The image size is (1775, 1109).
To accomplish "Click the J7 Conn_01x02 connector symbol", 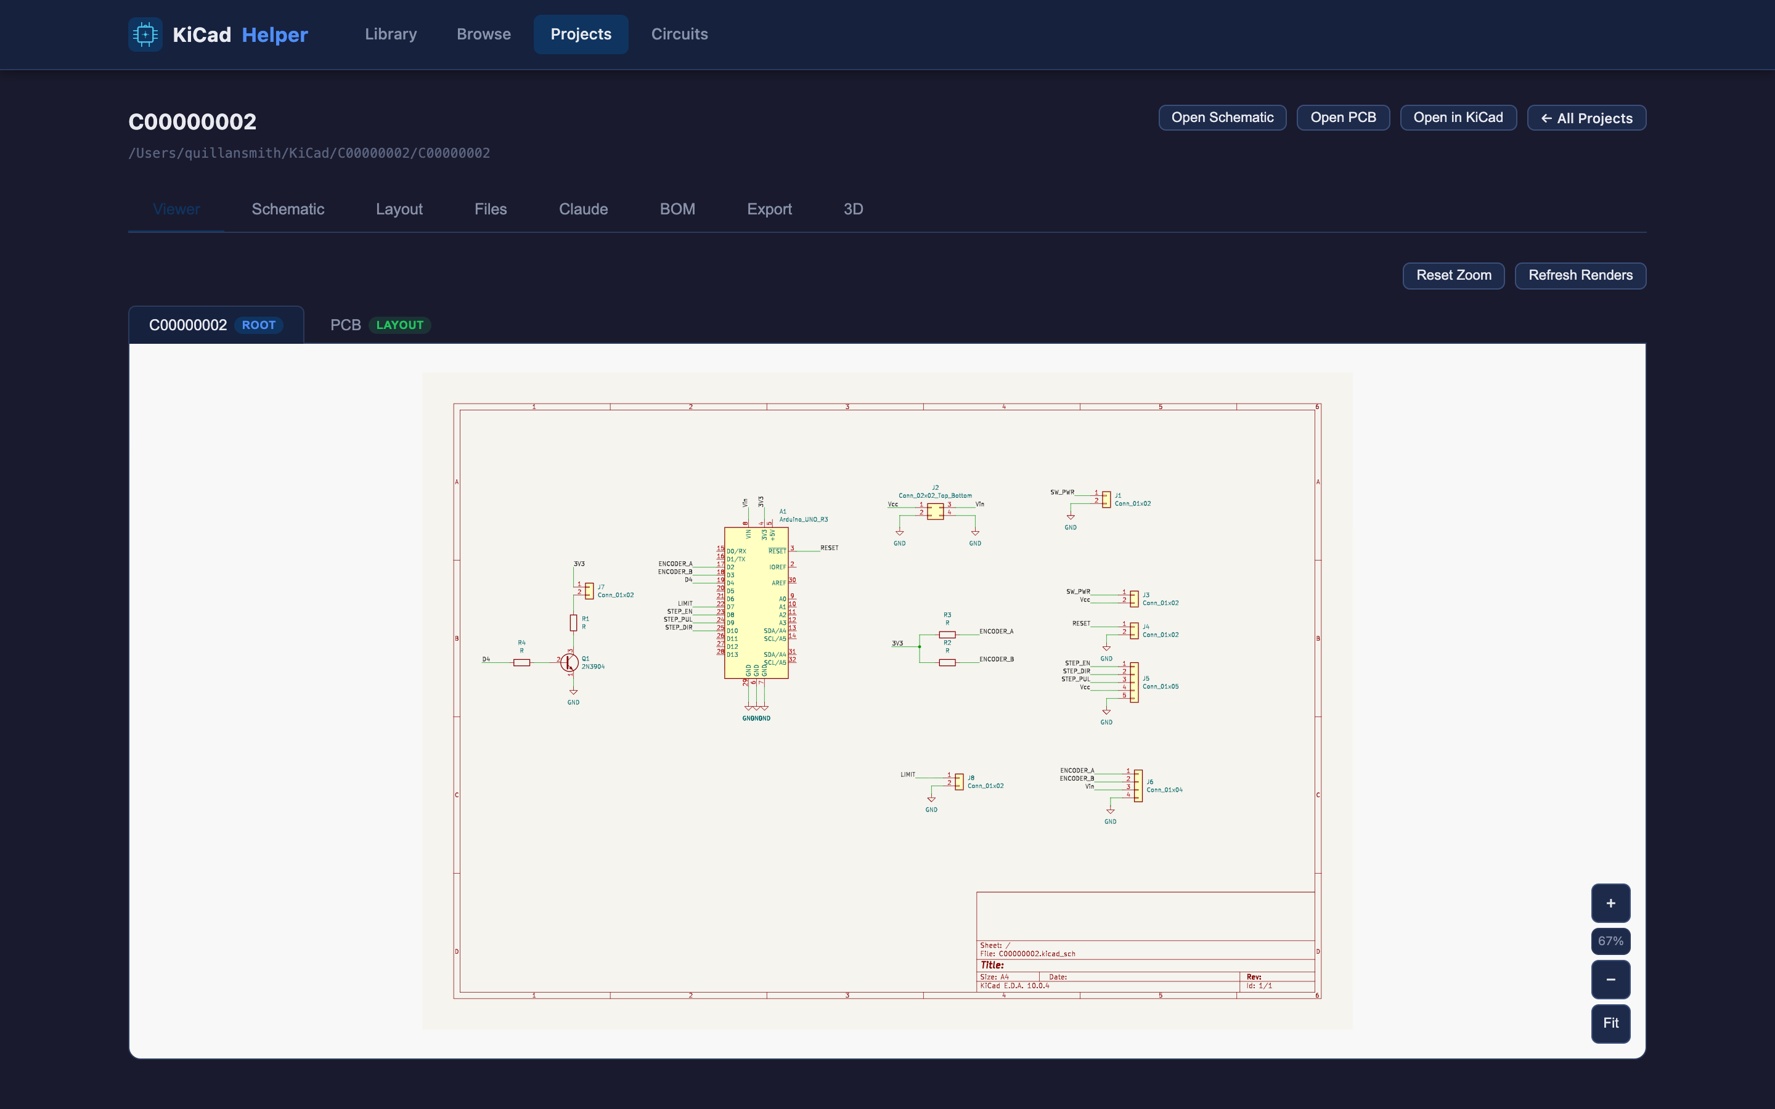I will pyautogui.click(x=589, y=590).
